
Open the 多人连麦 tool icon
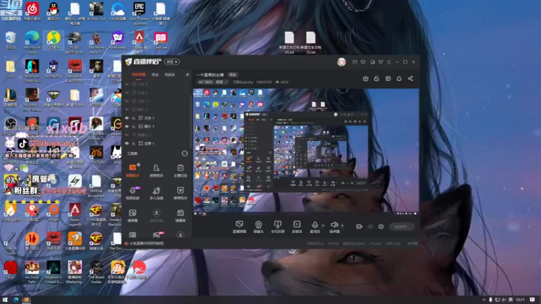156,193
